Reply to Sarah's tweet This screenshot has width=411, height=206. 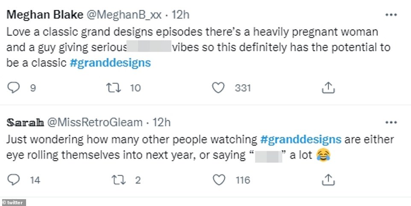[15, 180]
